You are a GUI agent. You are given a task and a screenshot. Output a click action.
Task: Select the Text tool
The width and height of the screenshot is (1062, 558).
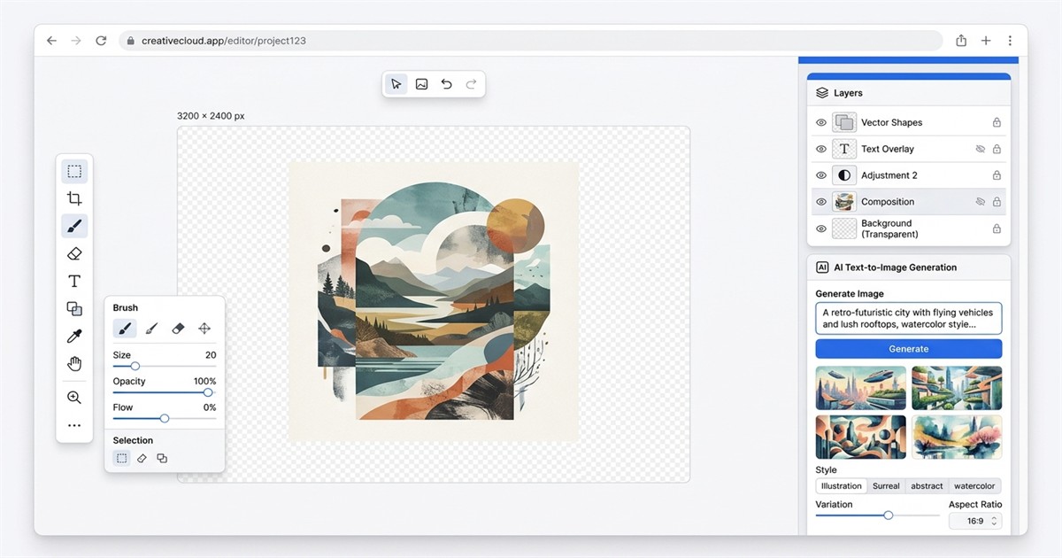coord(74,281)
